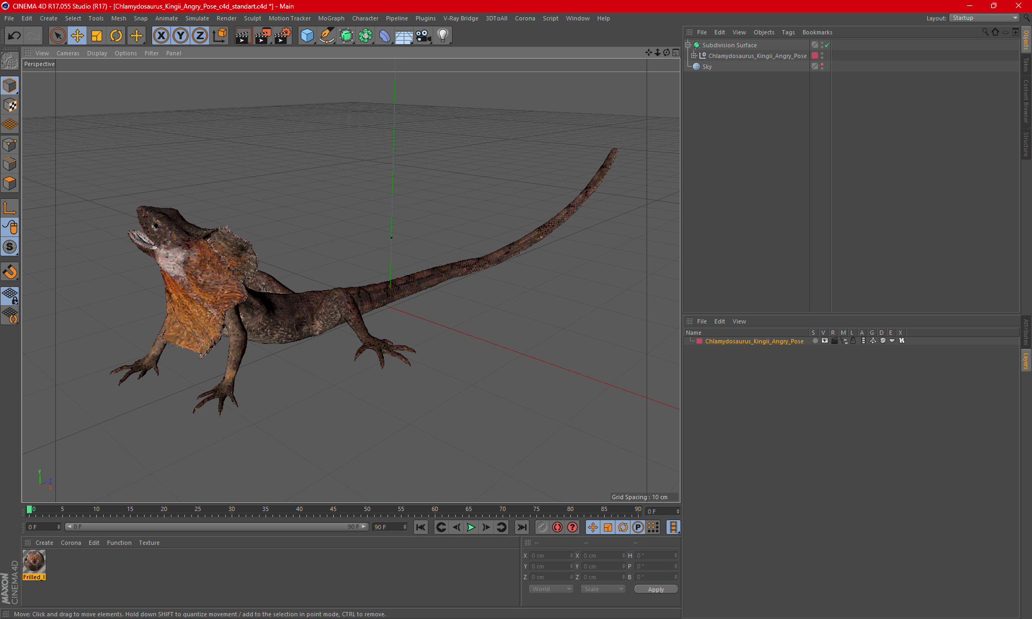Viewport: 1032px width, 619px height.
Task: Toggle the Snap enable icon
Action: 10,247
